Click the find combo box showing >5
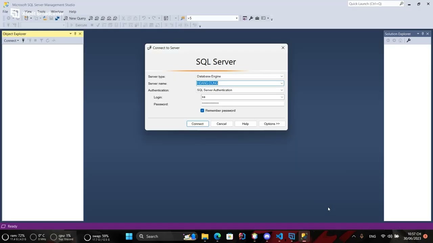The width and height of the screenshot is (433, 243). click(212, 18)
